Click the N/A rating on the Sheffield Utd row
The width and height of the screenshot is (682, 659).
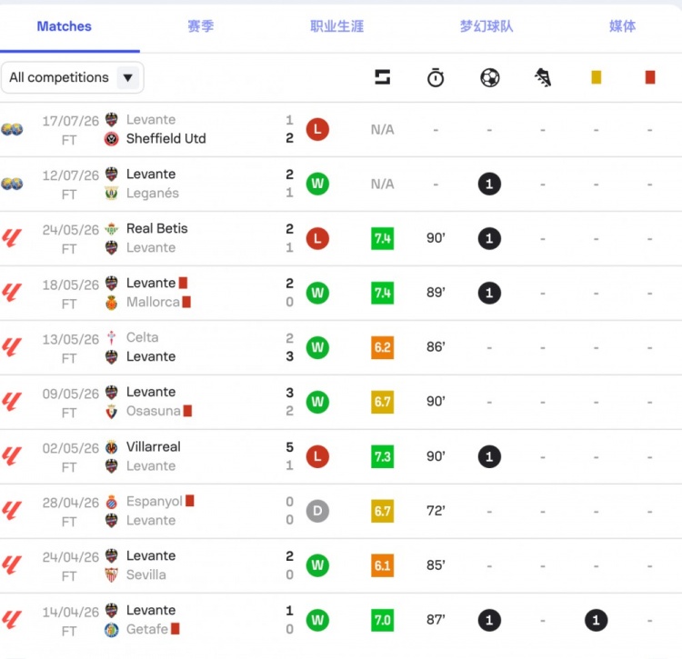pos(382,129)
